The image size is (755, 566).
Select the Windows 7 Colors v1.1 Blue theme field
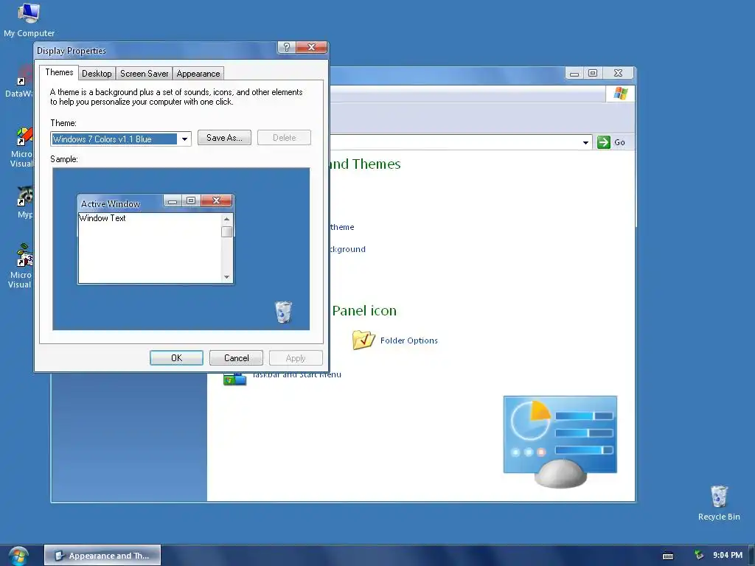tap(114, 139)
